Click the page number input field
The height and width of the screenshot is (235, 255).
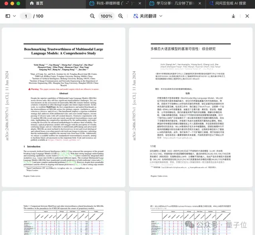(x=26, y=16)
